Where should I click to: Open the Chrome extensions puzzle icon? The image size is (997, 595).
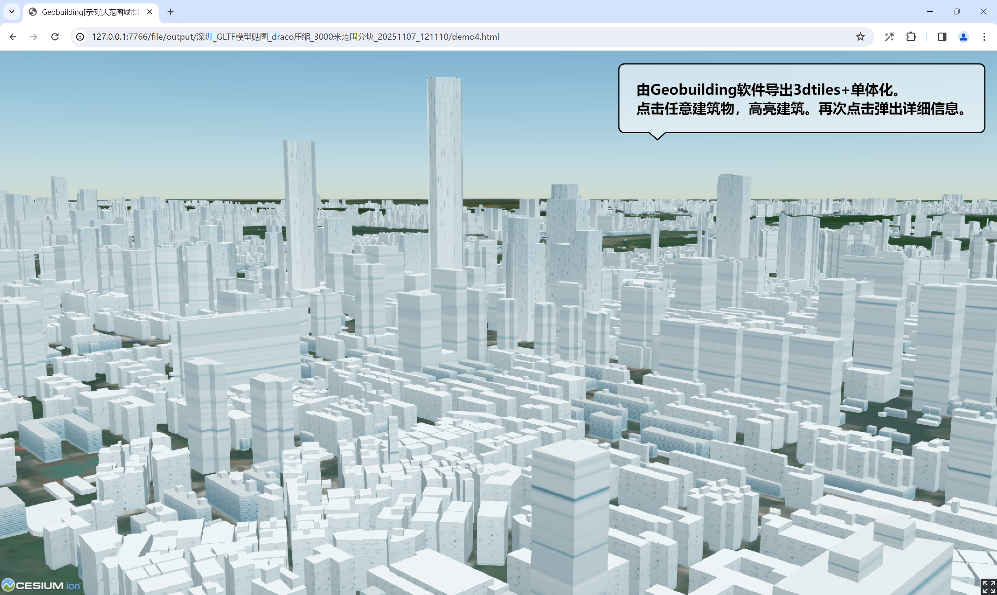pyautogui.click(x=911, y=37)
